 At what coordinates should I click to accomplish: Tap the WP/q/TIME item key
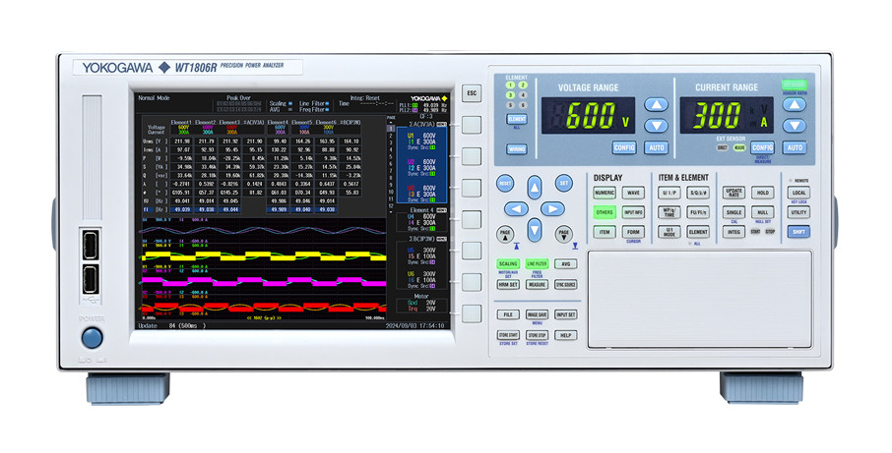669,212
